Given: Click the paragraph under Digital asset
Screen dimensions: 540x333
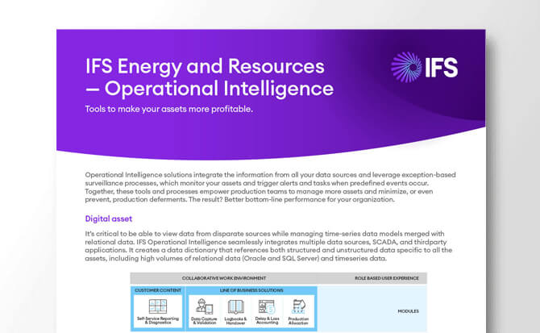Looking at the screenshot, I should coord(270,246).
